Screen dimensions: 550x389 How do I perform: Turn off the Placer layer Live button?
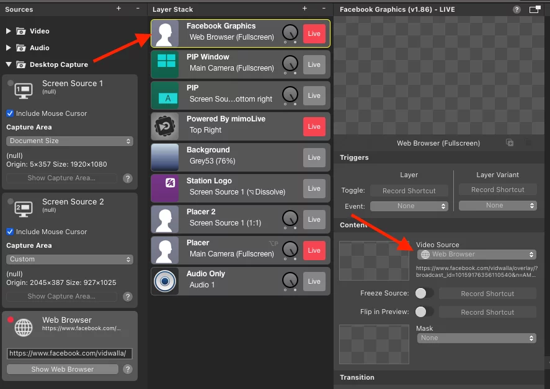click(x=314, y=250)
